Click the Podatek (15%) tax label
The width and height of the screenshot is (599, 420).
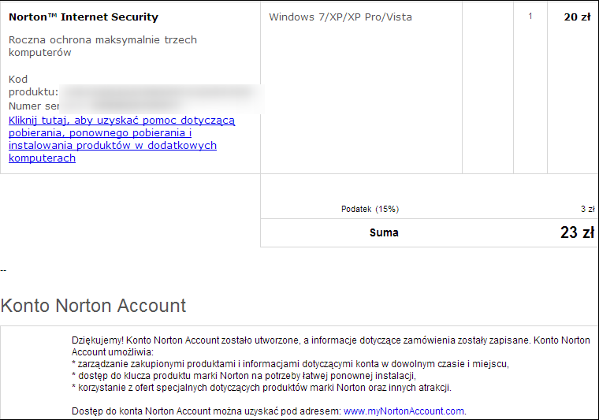pos(370,210)
